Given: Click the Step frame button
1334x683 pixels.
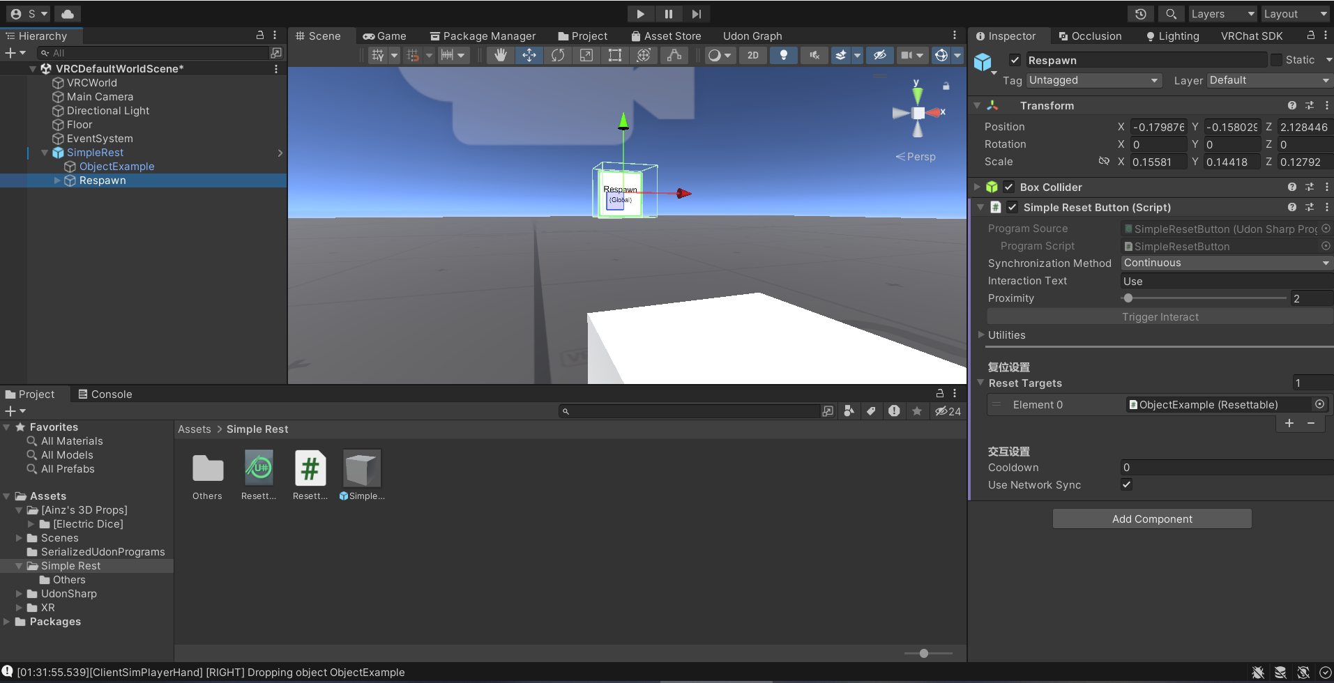Looking at the screenshot, I should tap(696, 13).
